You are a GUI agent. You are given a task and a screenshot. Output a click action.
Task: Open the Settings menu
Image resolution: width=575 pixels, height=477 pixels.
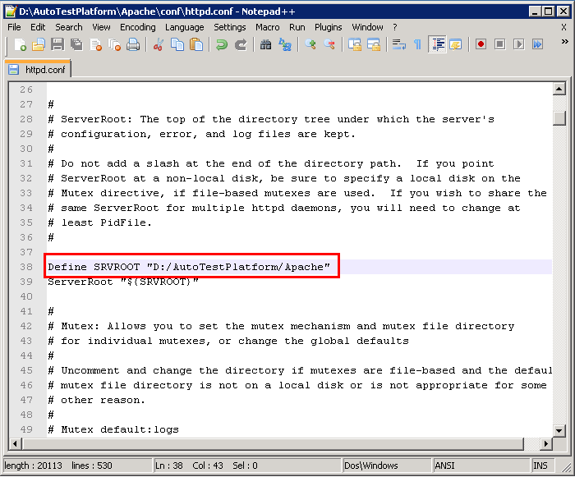coord(230,27)
